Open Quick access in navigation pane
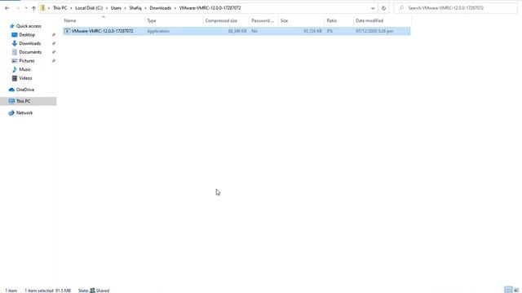 coord(29,26)
